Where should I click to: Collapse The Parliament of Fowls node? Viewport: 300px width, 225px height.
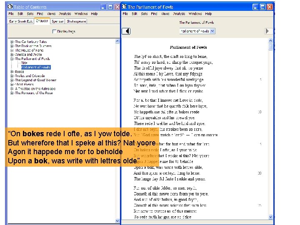coord(12,59)
